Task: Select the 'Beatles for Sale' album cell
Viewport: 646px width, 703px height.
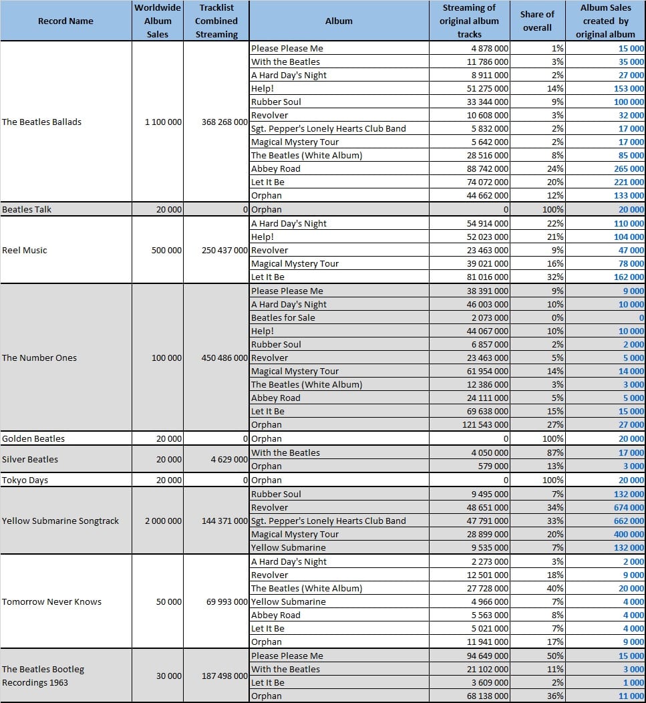Action: point(339,318)
